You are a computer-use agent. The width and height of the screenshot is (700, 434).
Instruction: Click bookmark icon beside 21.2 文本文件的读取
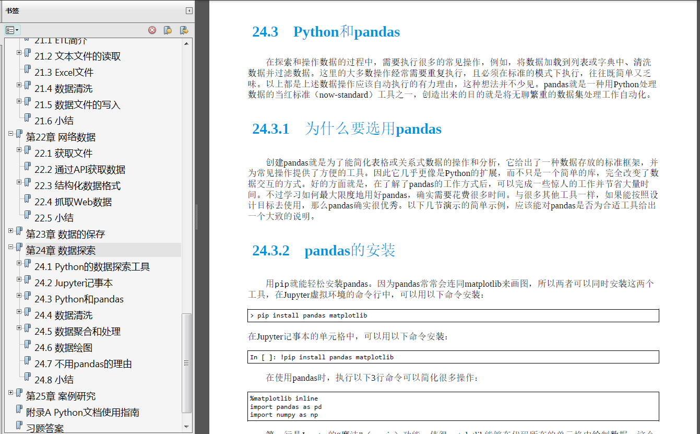(28, 53)
